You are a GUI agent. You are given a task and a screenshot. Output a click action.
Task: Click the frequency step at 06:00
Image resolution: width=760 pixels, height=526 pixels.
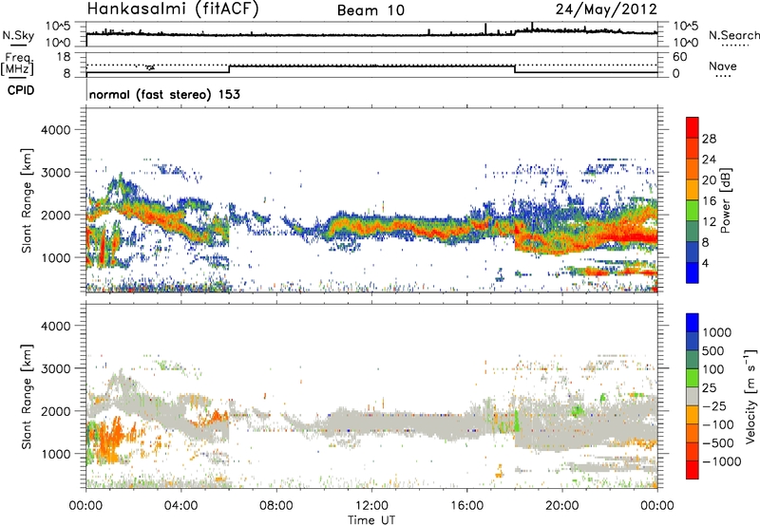pos(229,69)
